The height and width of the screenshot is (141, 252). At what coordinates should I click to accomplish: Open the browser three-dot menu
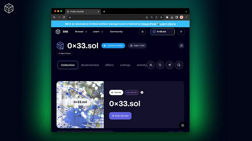click(x=186, y=17)
